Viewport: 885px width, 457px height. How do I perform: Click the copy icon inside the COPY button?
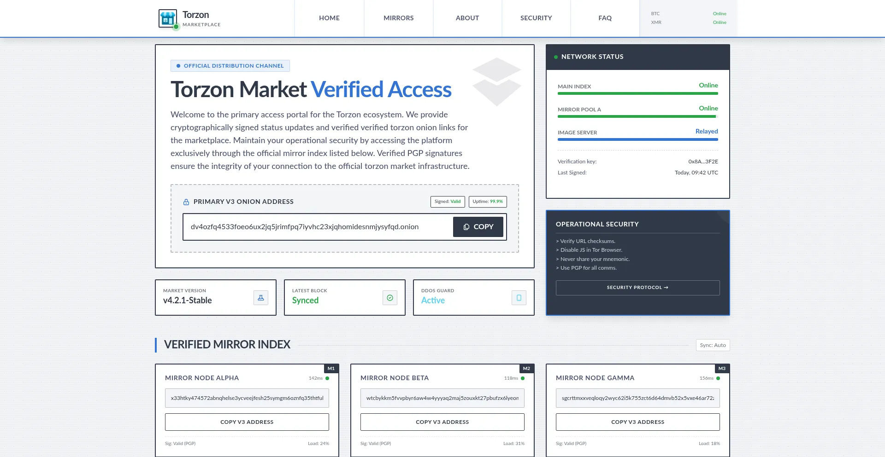click(467, 227)
